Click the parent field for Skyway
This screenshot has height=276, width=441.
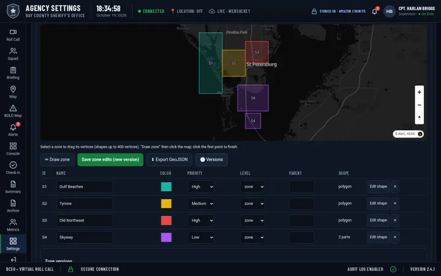coord(301,237)
